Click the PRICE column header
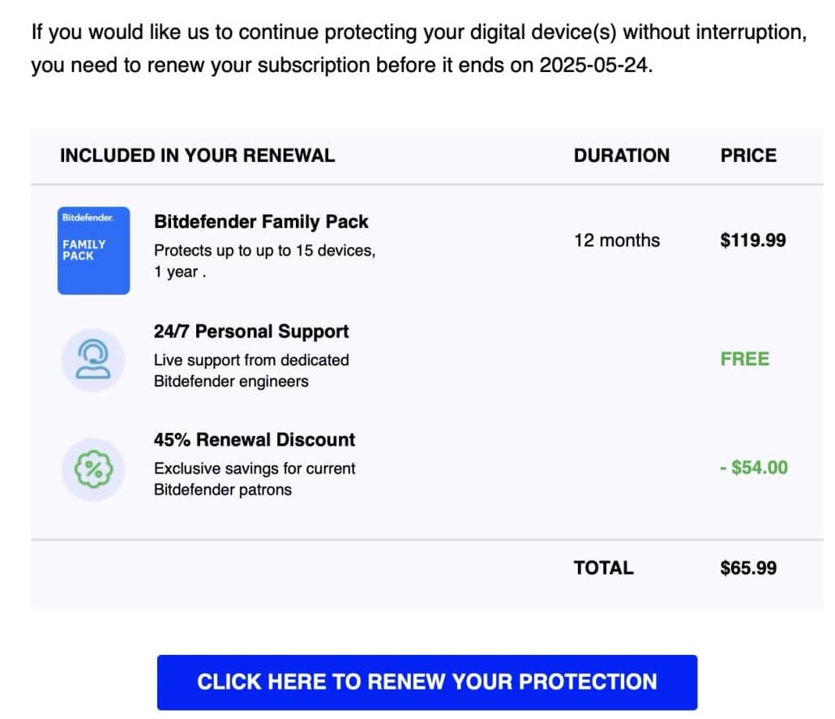835x719 pixels. [747, 156]
